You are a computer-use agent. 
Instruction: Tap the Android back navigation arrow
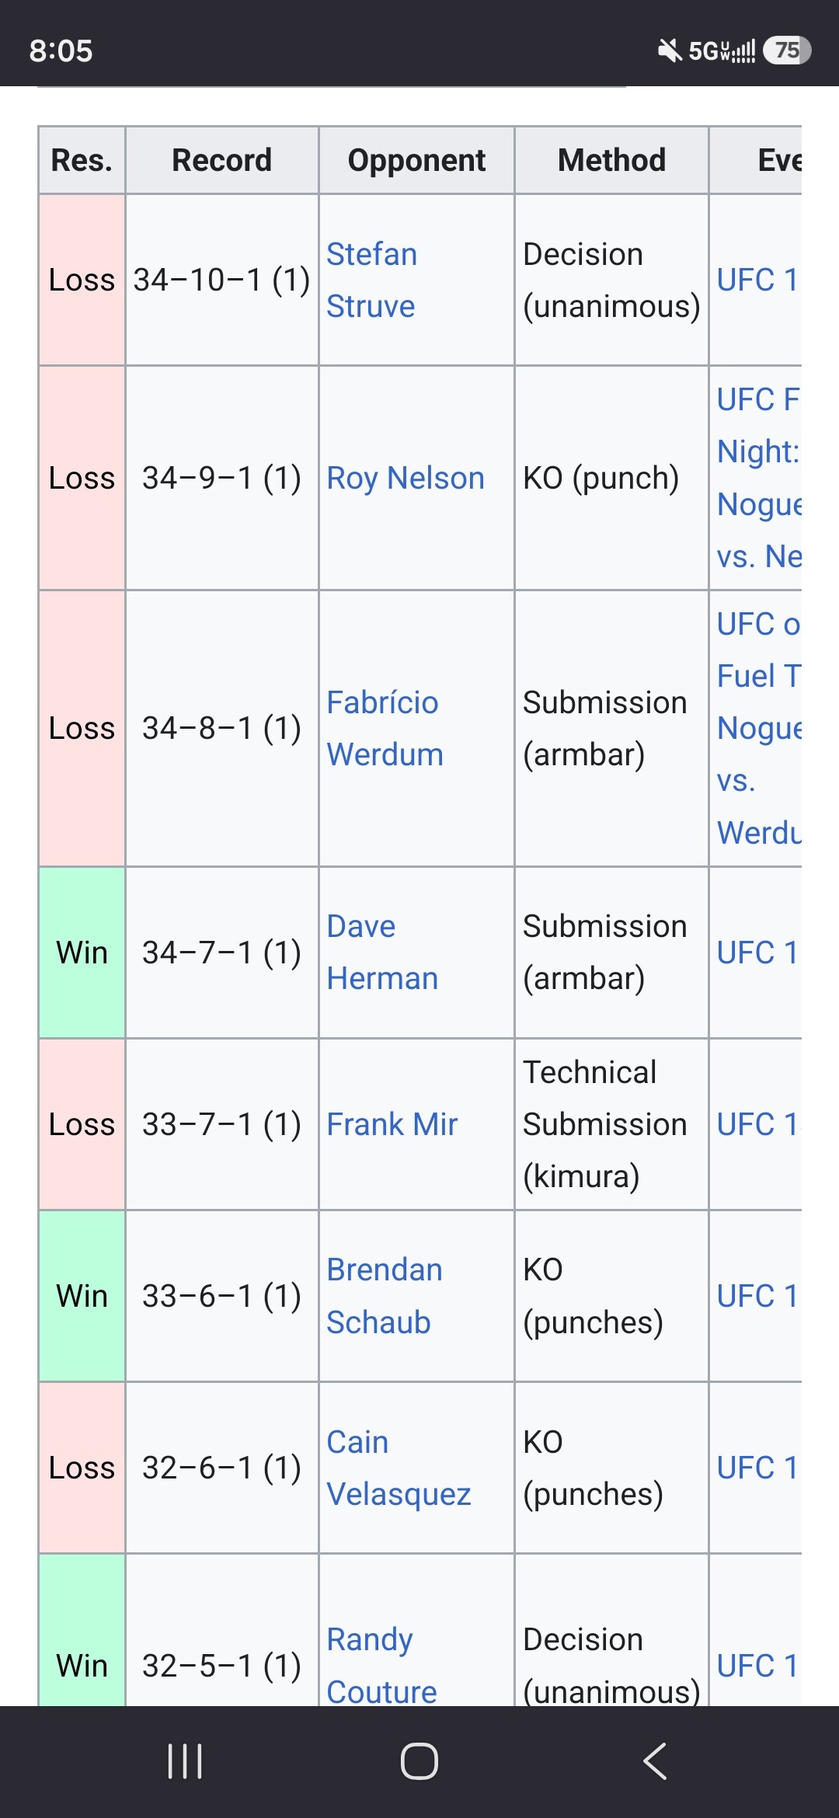point(655,1761)
